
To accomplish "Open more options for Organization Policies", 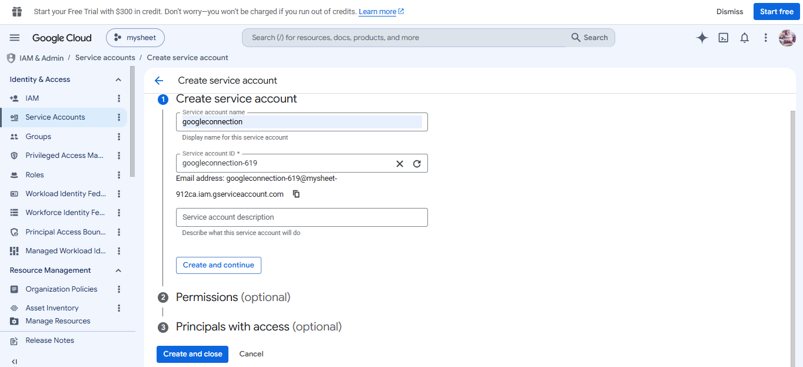I will (x=119, y=289).
